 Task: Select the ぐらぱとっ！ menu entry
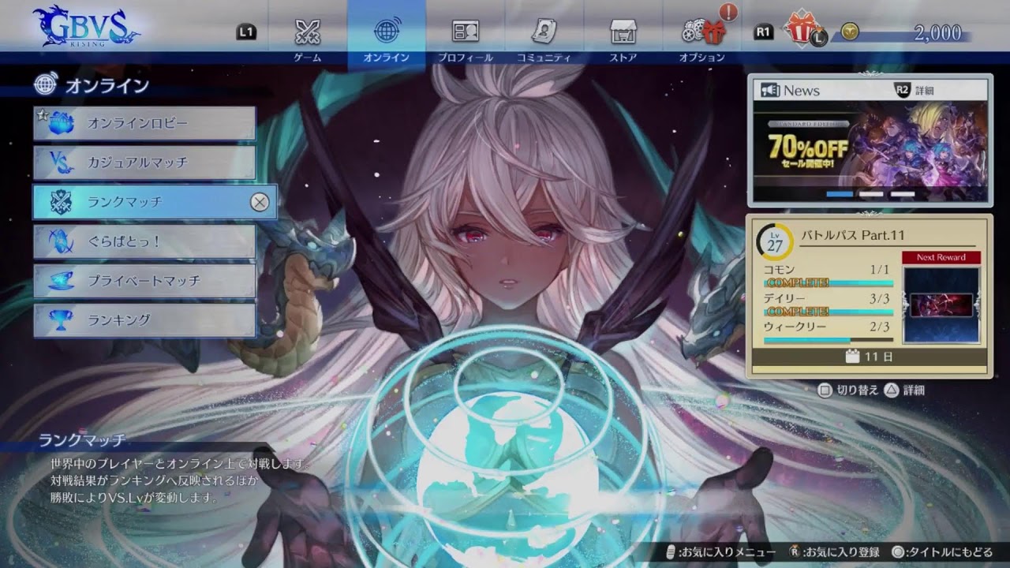click(144, 241)
